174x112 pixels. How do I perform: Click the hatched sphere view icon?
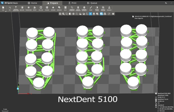pyautogui.click(x=73, y=14)
